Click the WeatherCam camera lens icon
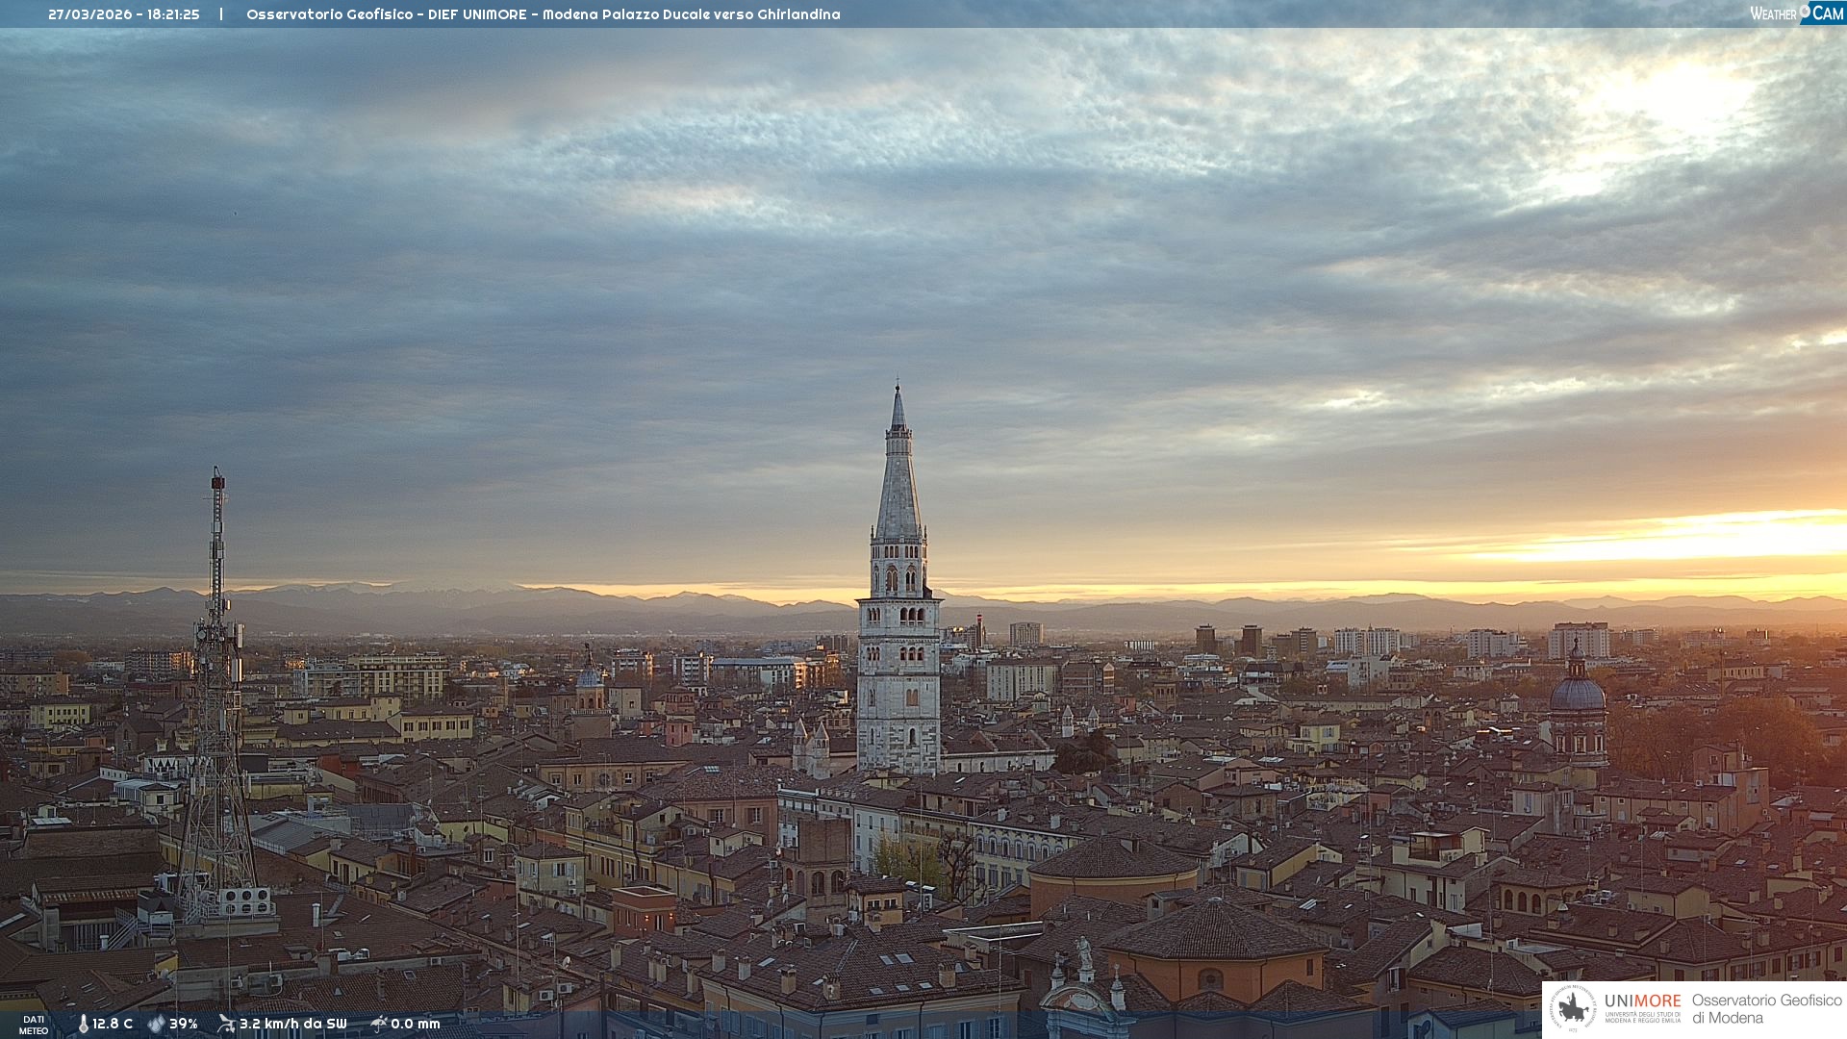The height and width of the screenshot is (1039, 1847). (x=1806, y=11)
